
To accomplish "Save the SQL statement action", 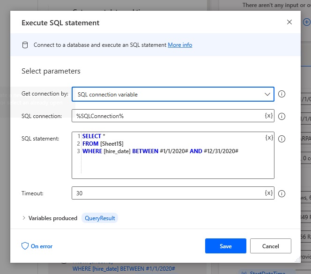I will click(x=226, y=246).
